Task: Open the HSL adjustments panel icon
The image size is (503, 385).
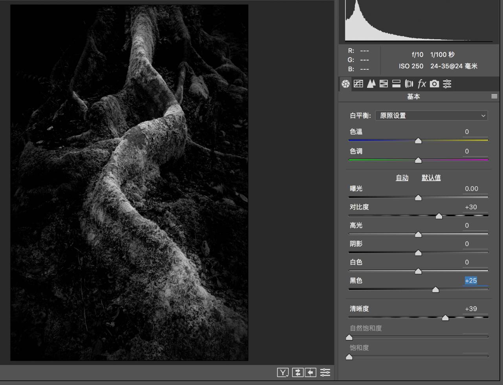Action: (384, 84)
